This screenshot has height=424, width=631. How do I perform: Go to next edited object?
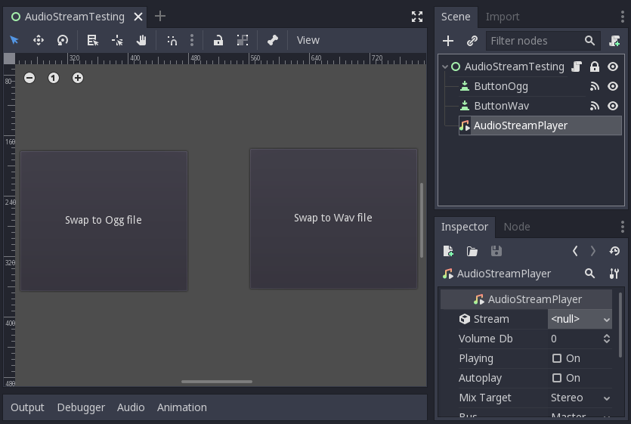pyautogui.click(x=592, y=251)
